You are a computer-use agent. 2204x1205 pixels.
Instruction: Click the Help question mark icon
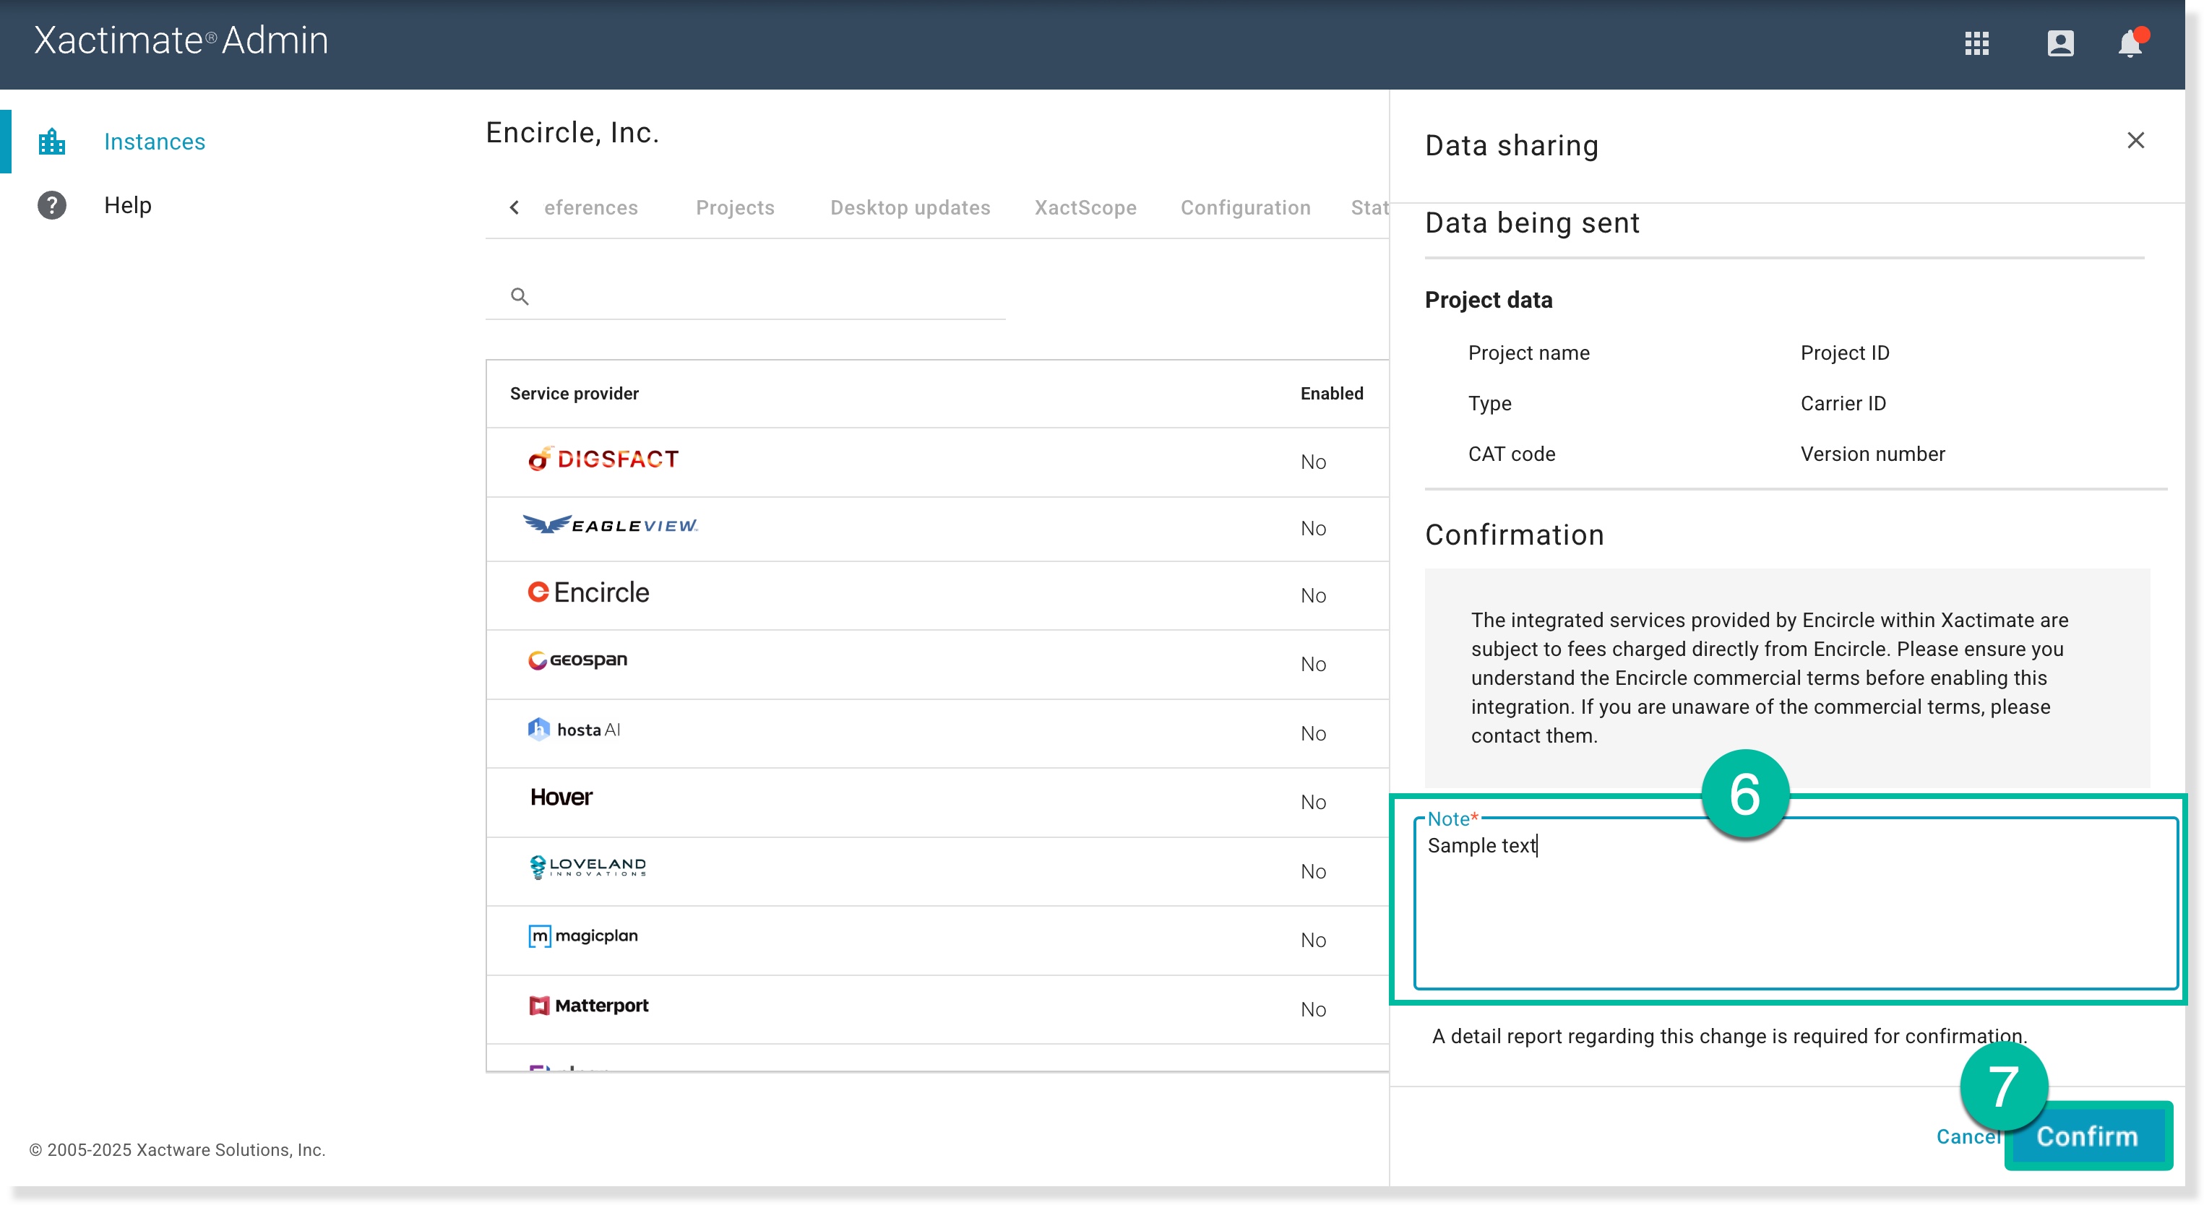(x=52, y=205)
